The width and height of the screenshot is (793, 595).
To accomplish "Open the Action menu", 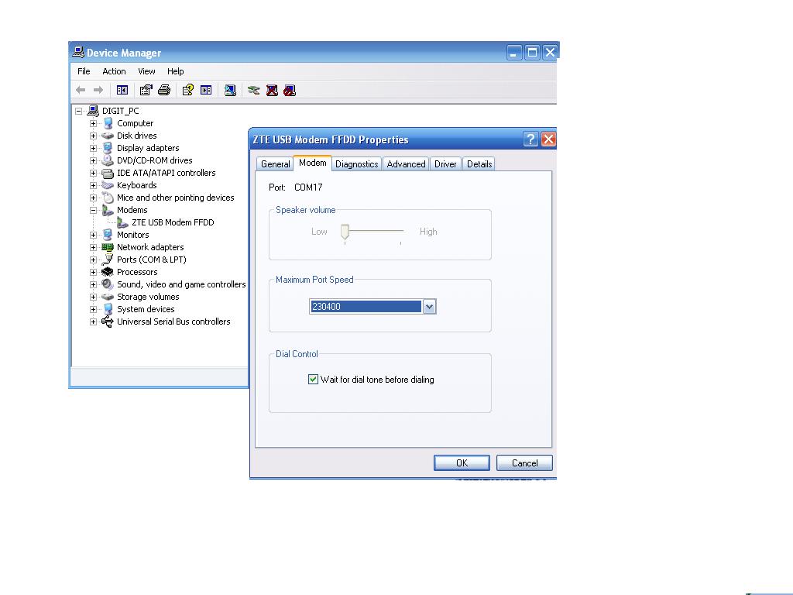I will pyautogui.click(x=114, y=71).
